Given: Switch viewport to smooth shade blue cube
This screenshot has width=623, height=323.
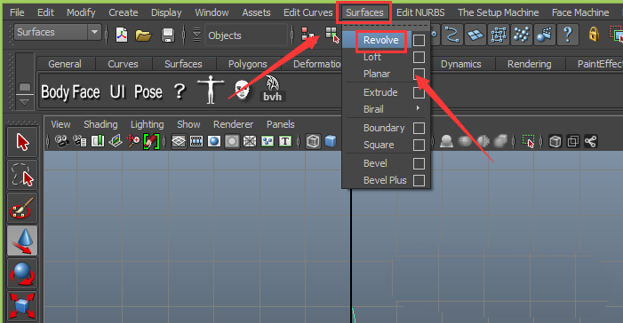Looking at the screenshot, I should click(331, 141).
